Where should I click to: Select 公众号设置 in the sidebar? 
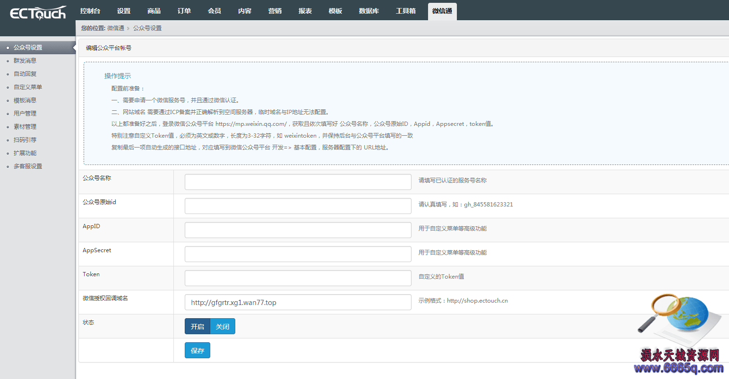click(x=38, y=48)
